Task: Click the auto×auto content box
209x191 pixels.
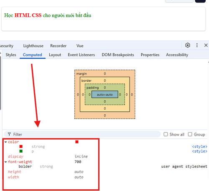Action: pyautogui.click(x=105, y=95)
